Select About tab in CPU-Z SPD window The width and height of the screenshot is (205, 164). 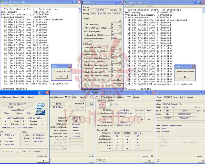click(137, 97)
